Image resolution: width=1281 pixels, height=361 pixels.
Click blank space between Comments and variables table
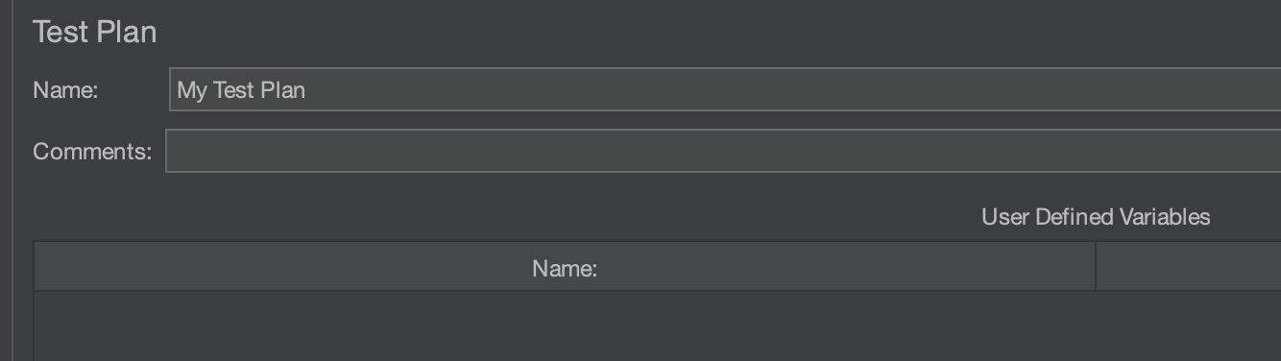tap(480, 205)
